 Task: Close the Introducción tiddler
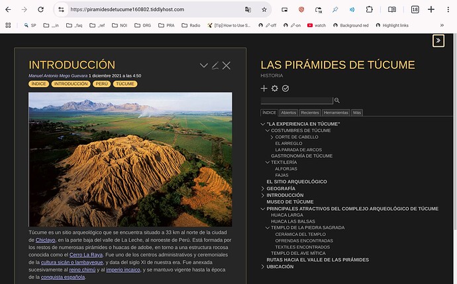point(227,65)
